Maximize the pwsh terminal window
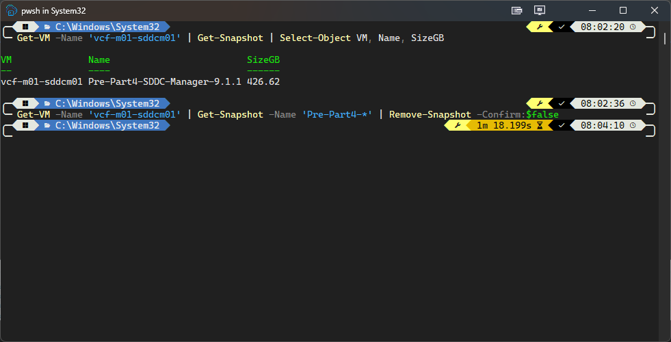The height and width of the screenshot is (342, 671). (x=623, y=10)
